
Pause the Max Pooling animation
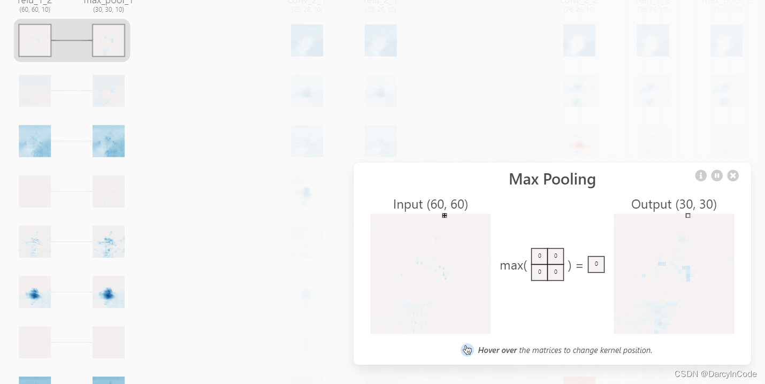(717, 175)
